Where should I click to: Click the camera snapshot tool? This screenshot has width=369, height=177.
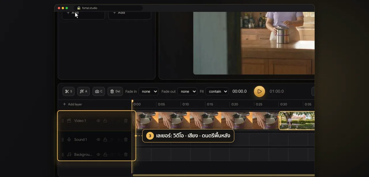(99, 91)
